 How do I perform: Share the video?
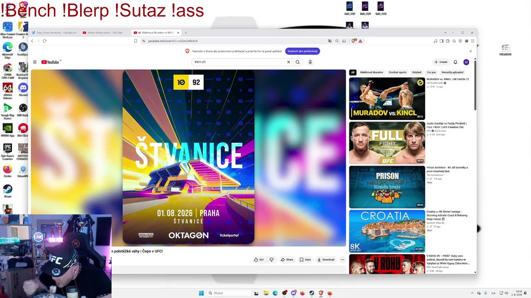pos(287,260)
